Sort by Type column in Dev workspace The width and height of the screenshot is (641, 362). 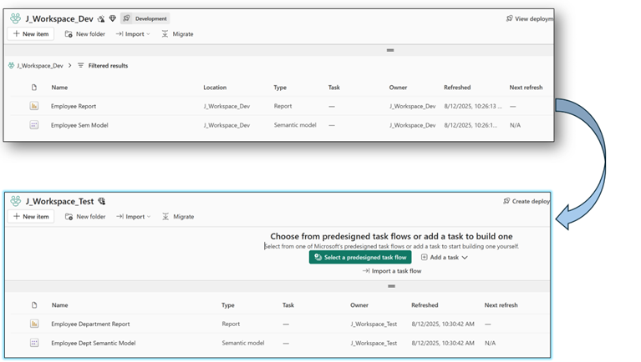click(x=280, y=88)
